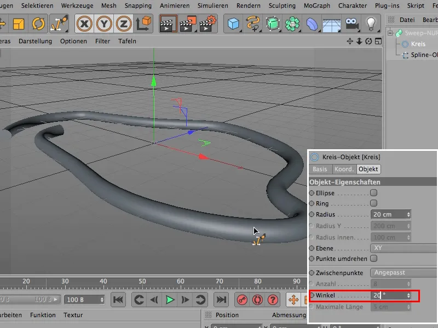Viewport: 438px width, 328px height.
Task: Toggle Z axis lock
Action: 124,24
